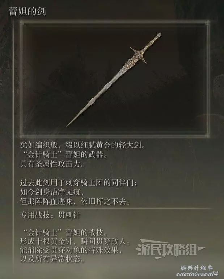Viewport: 224px width, 279px height.
Task: Click the 专用战技：贯刺针 skill label
Action: pyautogui.click(x=50, y=215)
